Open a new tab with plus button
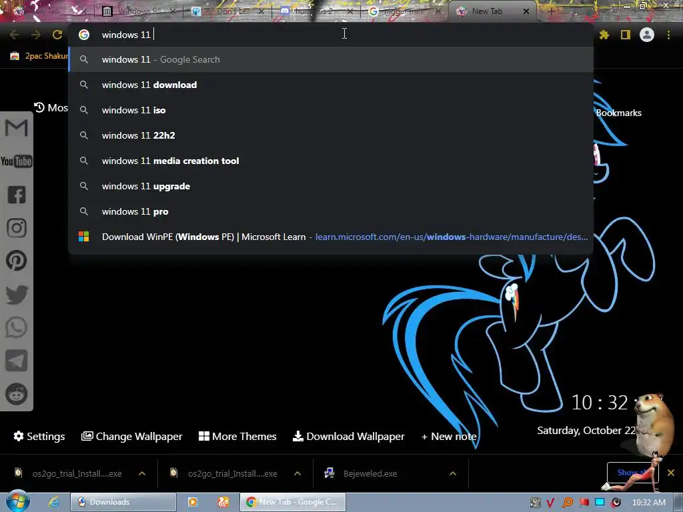 551,12
